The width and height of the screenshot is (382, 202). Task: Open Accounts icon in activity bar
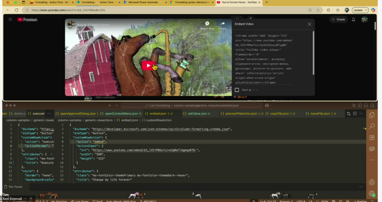372,182
